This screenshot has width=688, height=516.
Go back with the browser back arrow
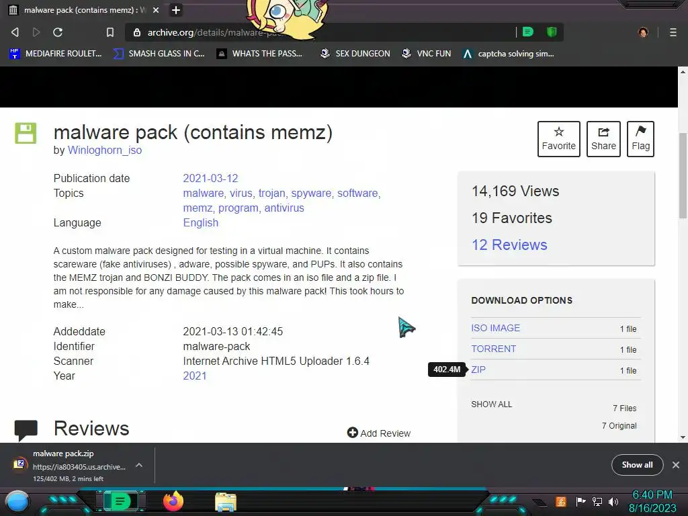(x=15, y=32)
